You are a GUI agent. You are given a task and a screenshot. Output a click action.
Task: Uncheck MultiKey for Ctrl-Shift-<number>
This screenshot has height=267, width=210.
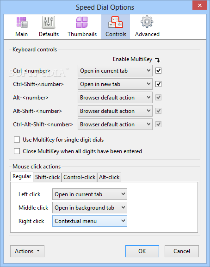tap(159, 84)
